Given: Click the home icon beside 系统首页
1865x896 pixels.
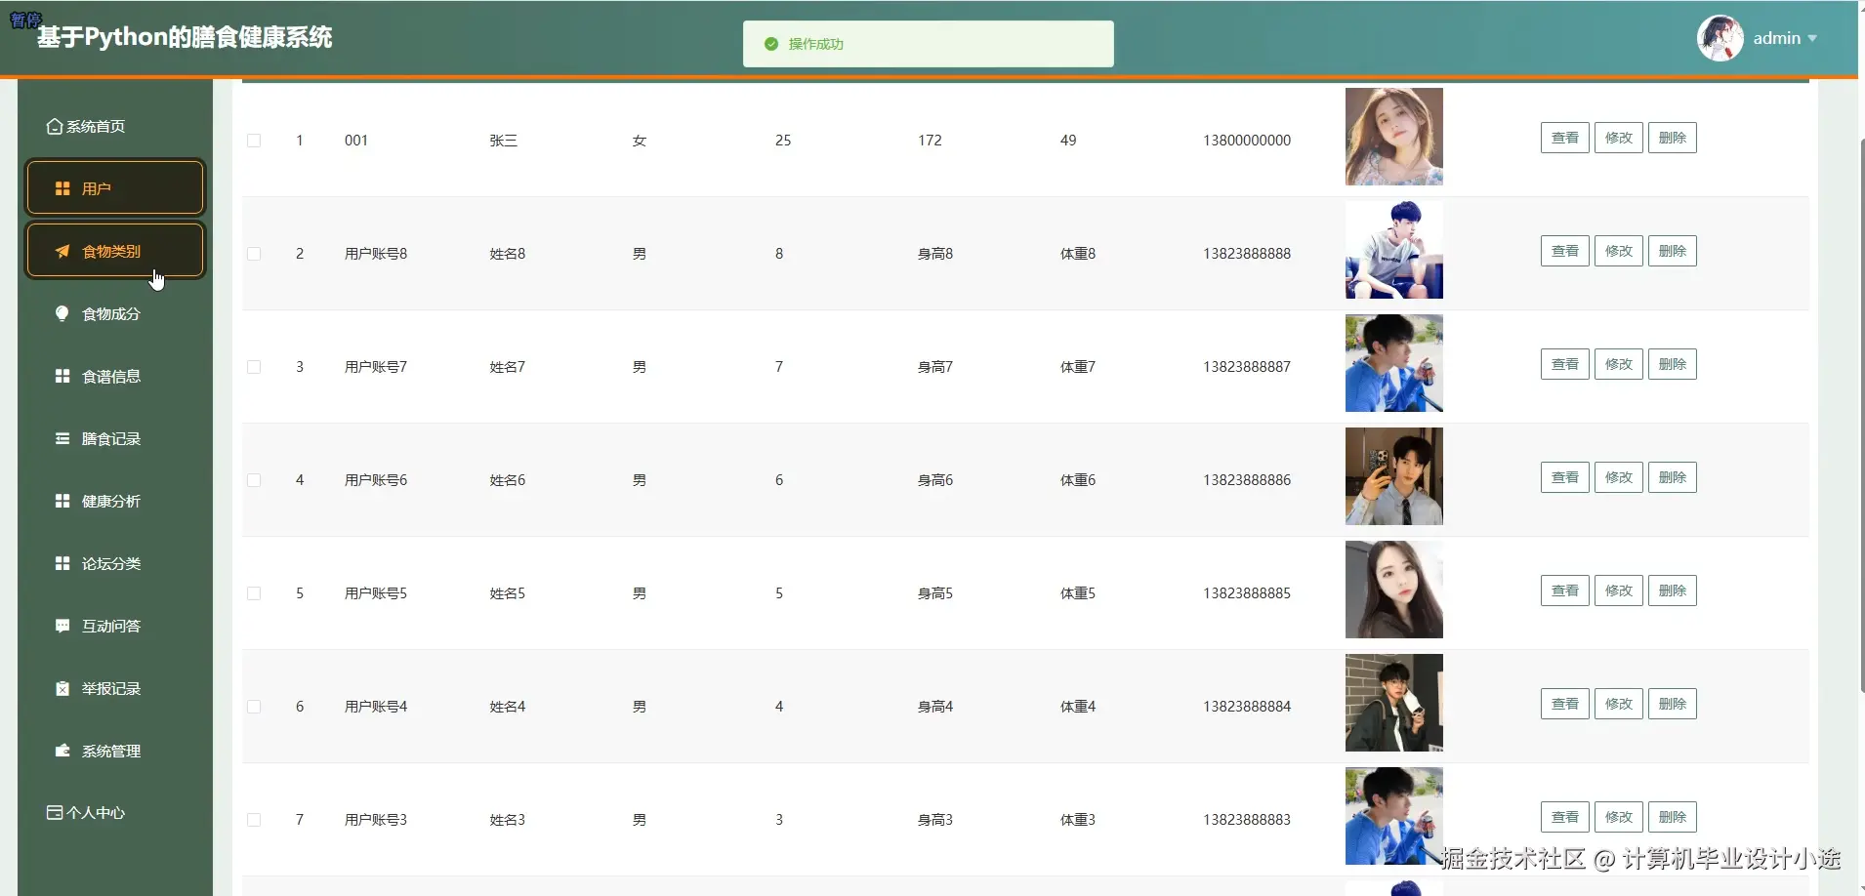Looking at the screenshot, I should [55, 127].
